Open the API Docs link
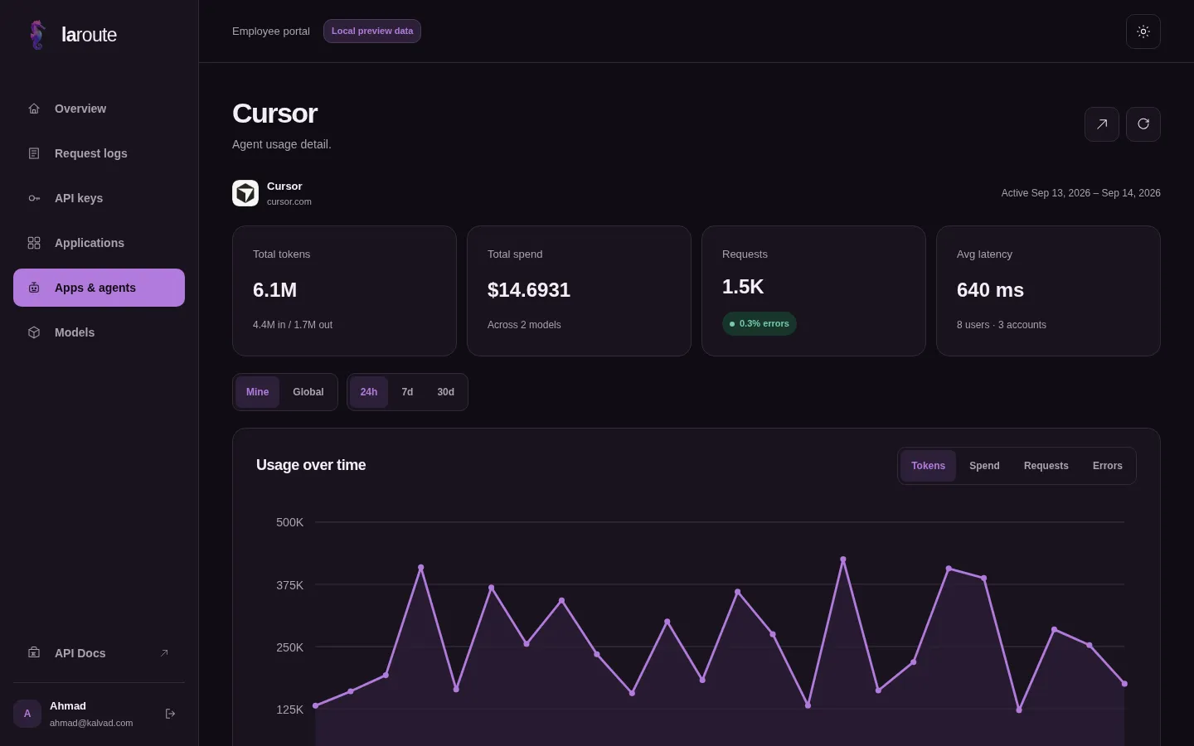This screenshot has width=1194, height=746. click(99, 653)
